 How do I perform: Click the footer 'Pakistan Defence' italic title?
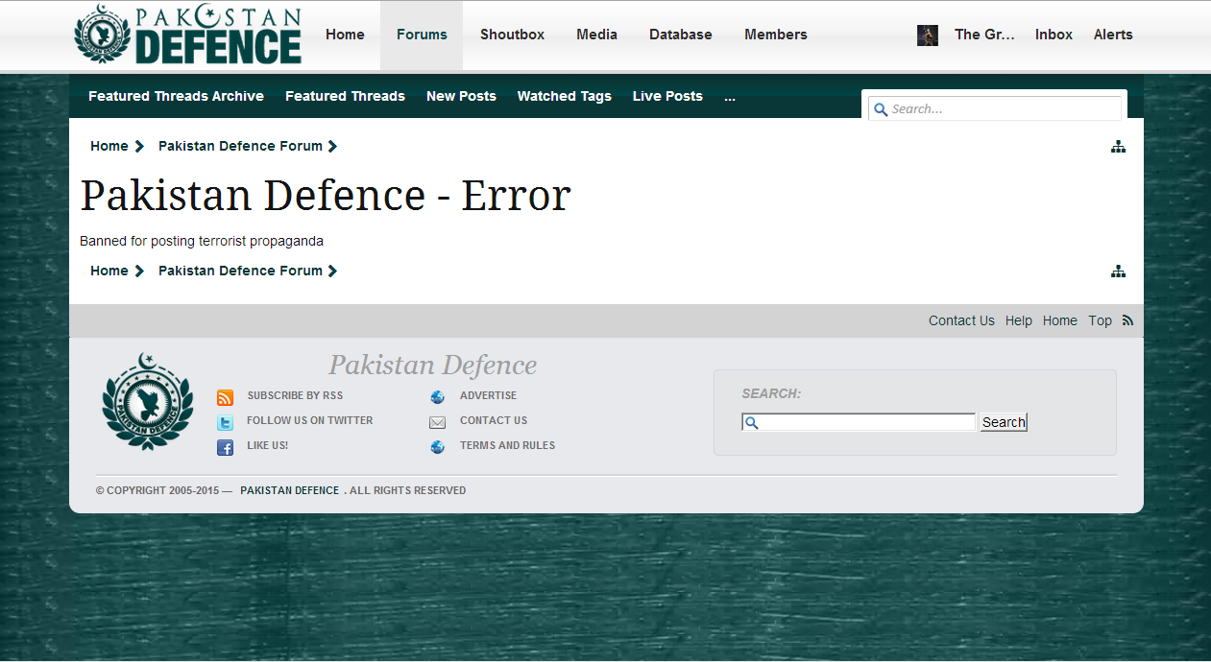pos(432,365)
